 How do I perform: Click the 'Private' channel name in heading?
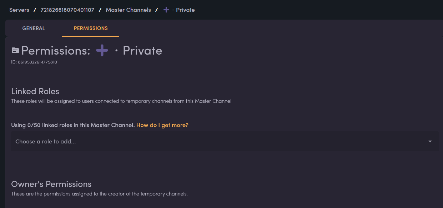pos(142,51)
